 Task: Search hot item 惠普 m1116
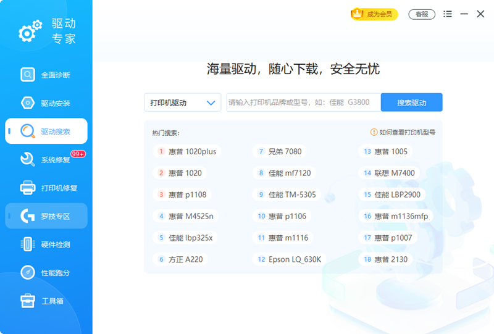283,238
